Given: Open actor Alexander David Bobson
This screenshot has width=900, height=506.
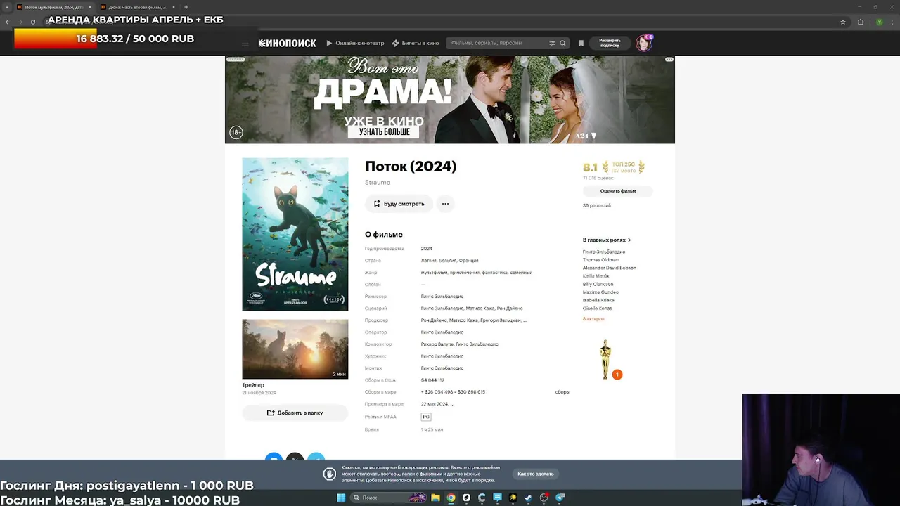Looking at the screenshot, I should tap(610, 268).
